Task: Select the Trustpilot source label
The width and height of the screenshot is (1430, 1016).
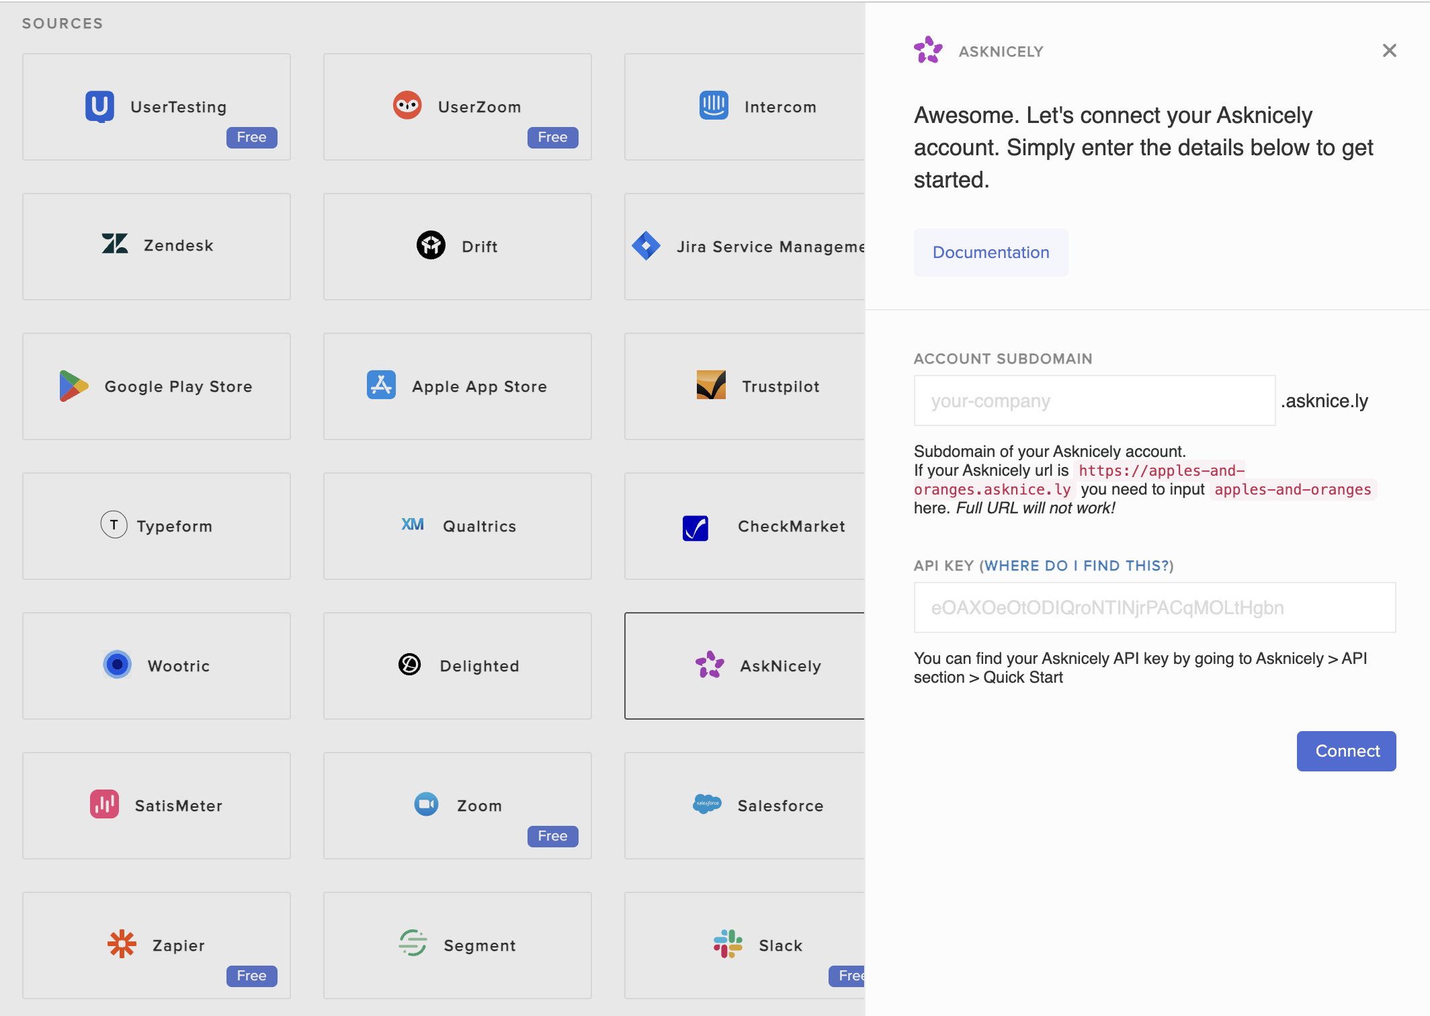Action: (x=780, y=386)
